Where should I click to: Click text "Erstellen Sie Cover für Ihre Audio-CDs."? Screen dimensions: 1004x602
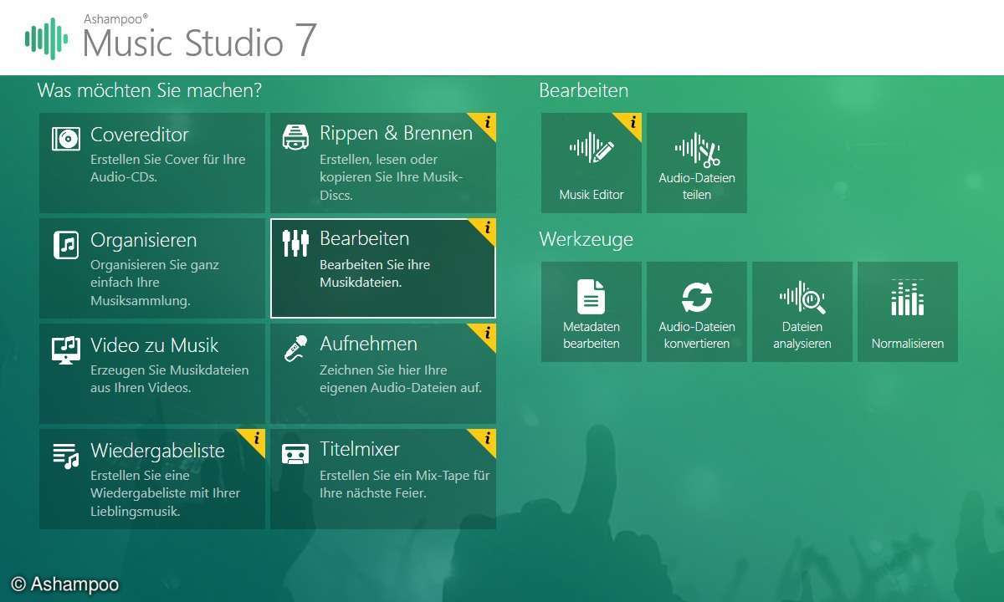click(168, 168)
